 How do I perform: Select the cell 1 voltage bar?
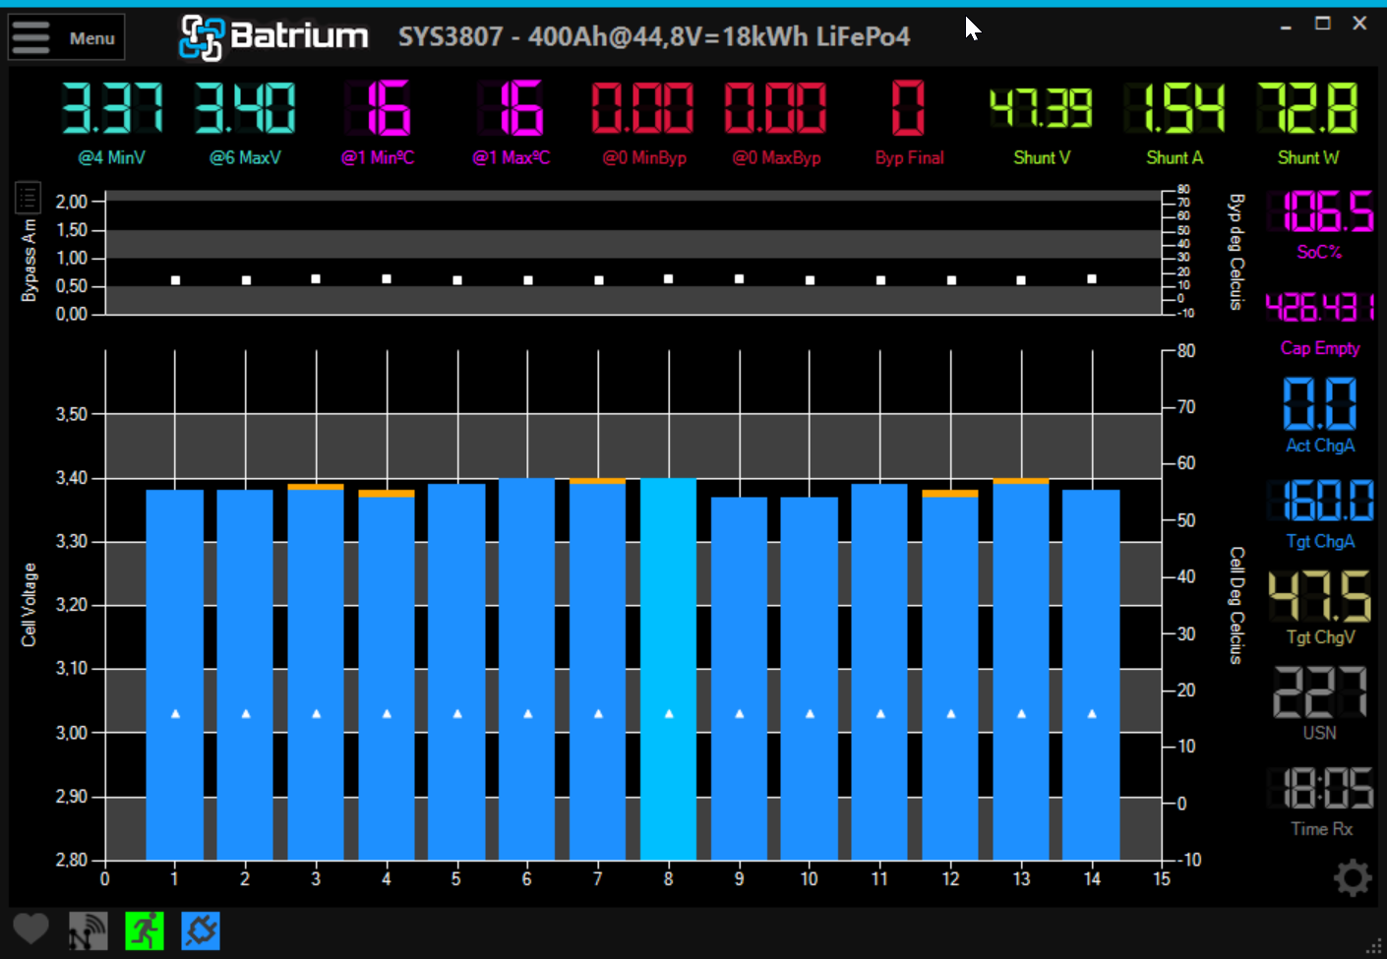175,675
